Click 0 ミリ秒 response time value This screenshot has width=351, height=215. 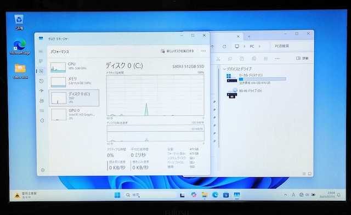(x=138, y=155)
